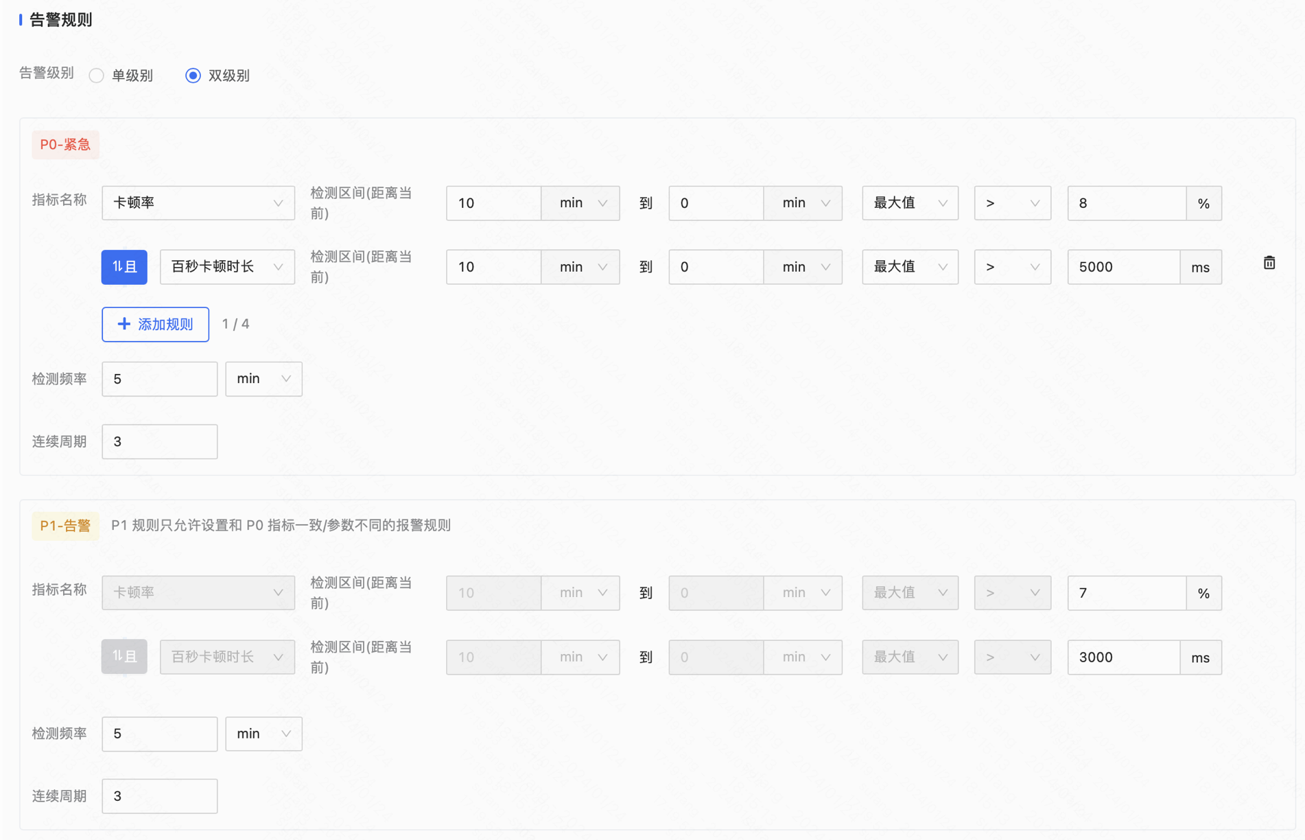This screenshot has width=1305, height=840.
Task: Click the P1 检测频率 value field
Action: [160, 734]
